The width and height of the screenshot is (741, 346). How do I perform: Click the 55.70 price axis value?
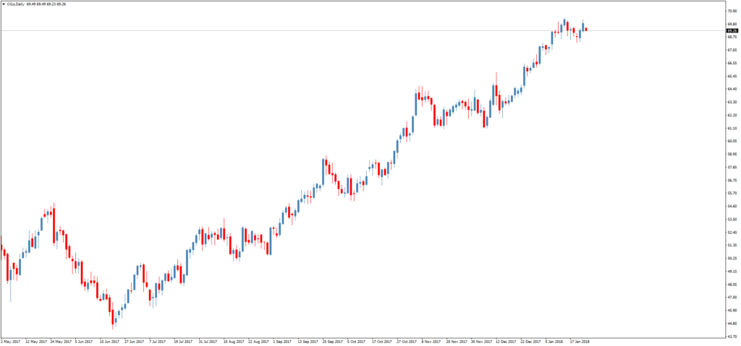click(732, 193)
